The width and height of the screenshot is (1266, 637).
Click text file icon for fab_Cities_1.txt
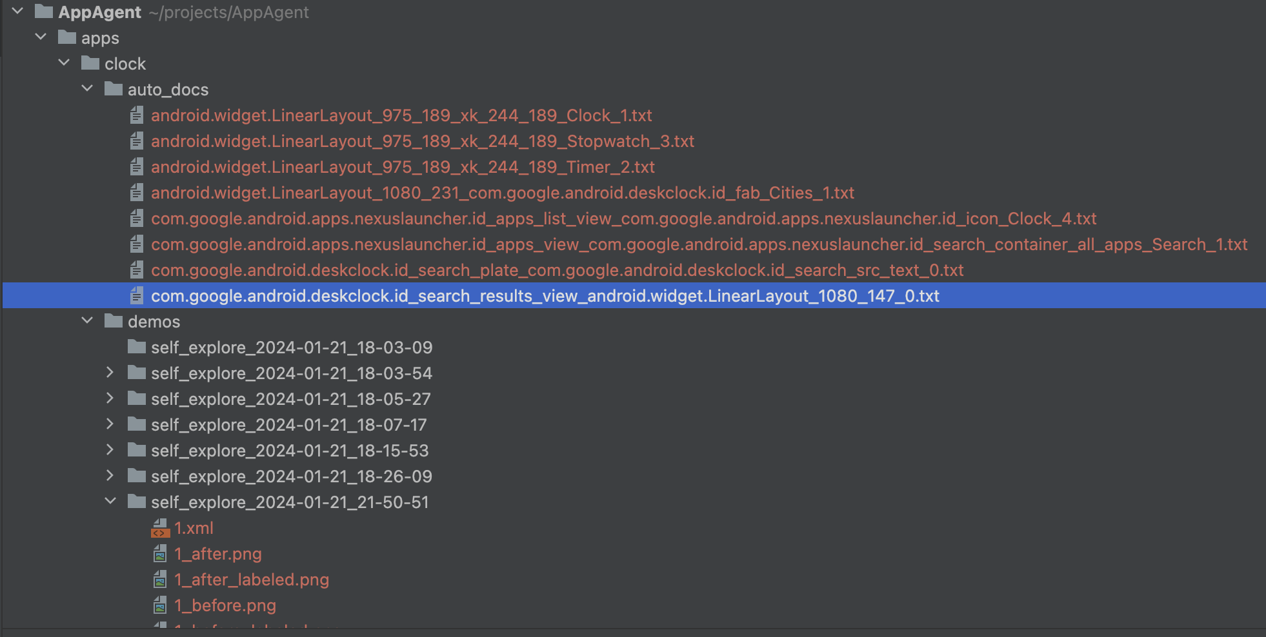pos(137,192)
